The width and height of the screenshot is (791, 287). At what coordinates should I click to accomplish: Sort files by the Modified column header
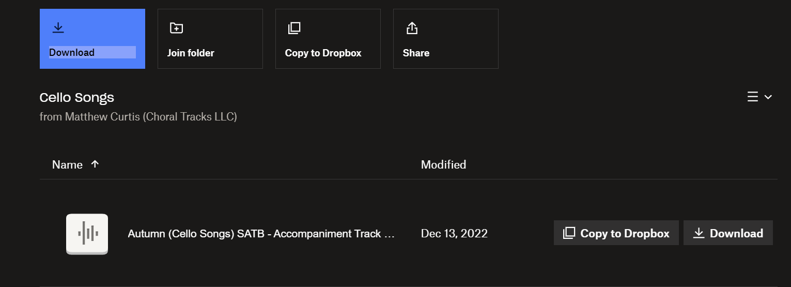443,164
